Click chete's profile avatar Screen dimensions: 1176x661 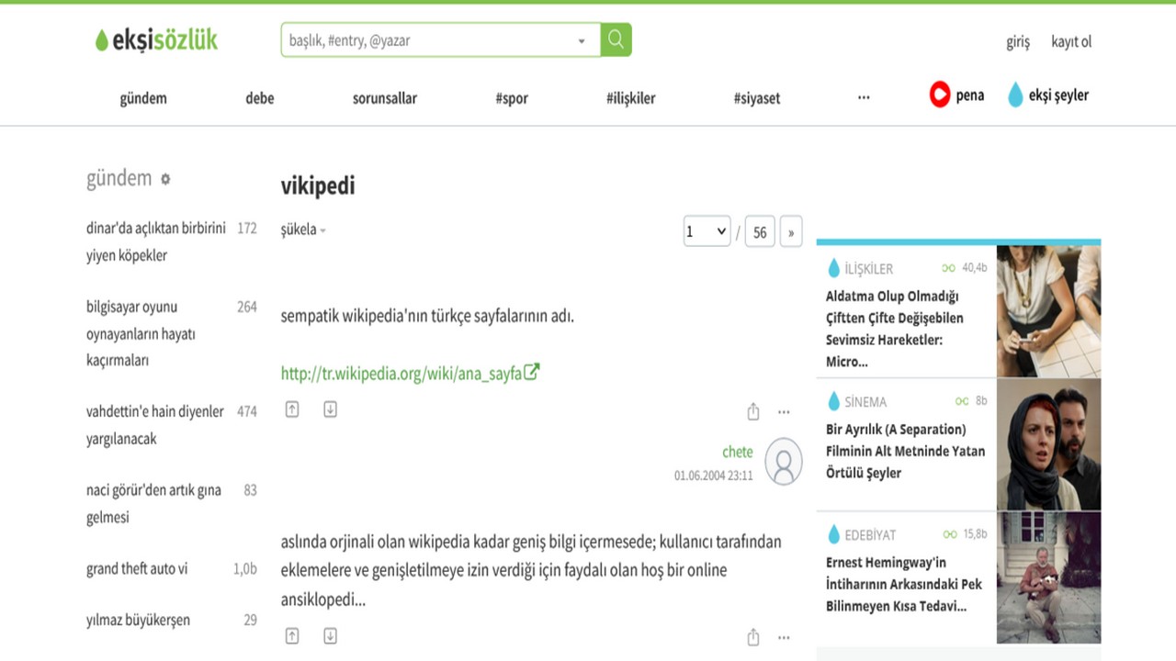click(784, 461)
